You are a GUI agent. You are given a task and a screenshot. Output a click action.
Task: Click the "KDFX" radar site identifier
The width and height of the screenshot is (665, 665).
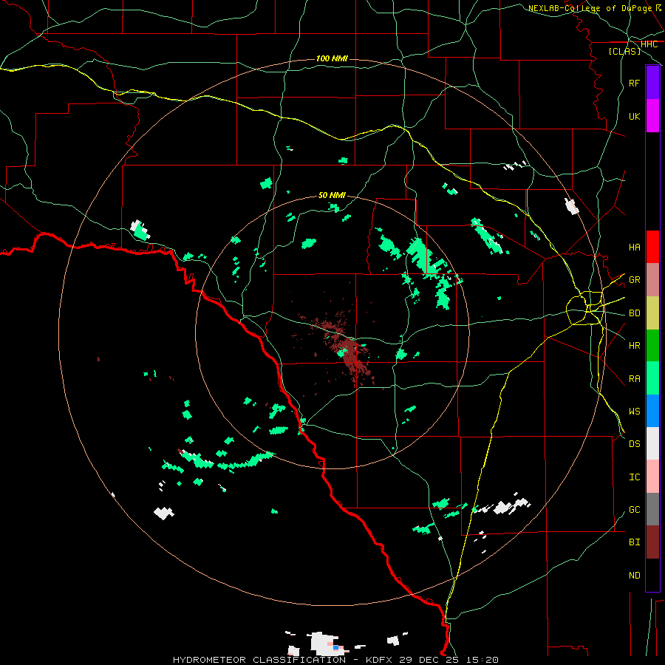click(x=379, y=660)
